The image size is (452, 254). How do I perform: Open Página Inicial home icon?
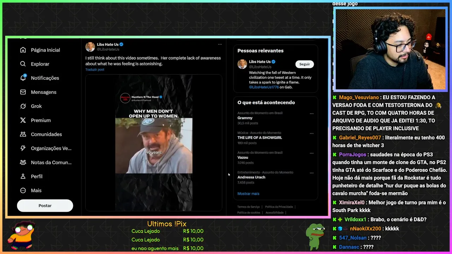tap(23, 50)
